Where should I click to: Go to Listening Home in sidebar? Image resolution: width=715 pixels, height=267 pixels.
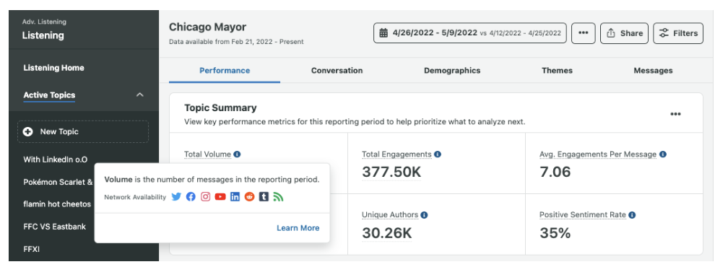[54, 68]
